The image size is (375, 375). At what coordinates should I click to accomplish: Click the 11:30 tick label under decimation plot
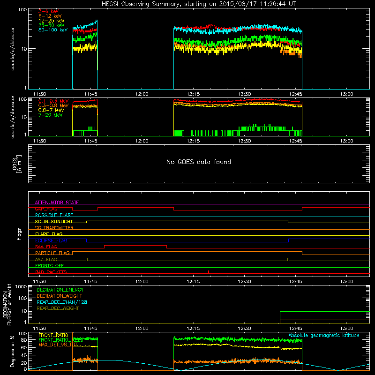coord(39,329)
